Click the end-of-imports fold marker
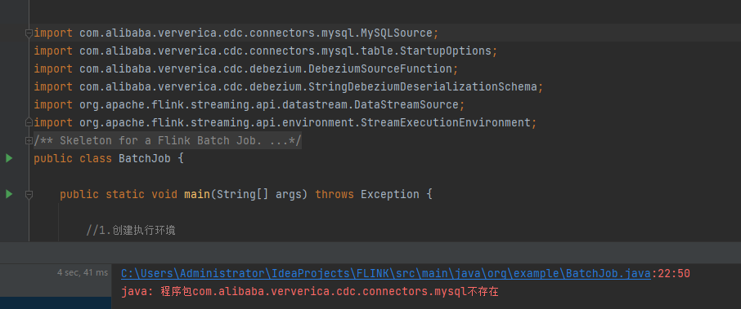This screenshot has width=741, height=309. tap(29, 123)
